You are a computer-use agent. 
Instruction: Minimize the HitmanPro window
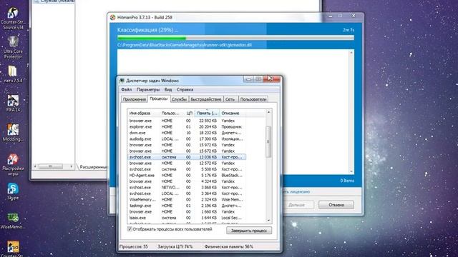[x=331, y=16]
